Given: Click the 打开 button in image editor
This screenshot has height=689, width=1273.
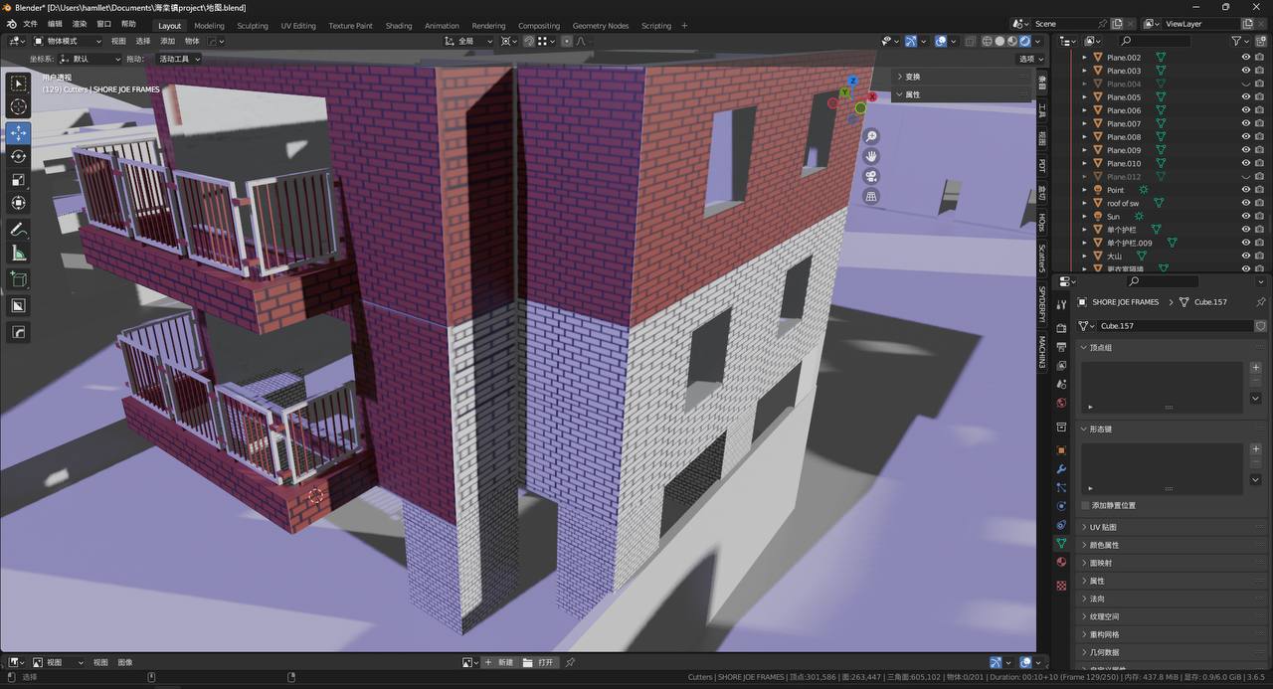Looking at the screenshot, I should click(545, 662).
